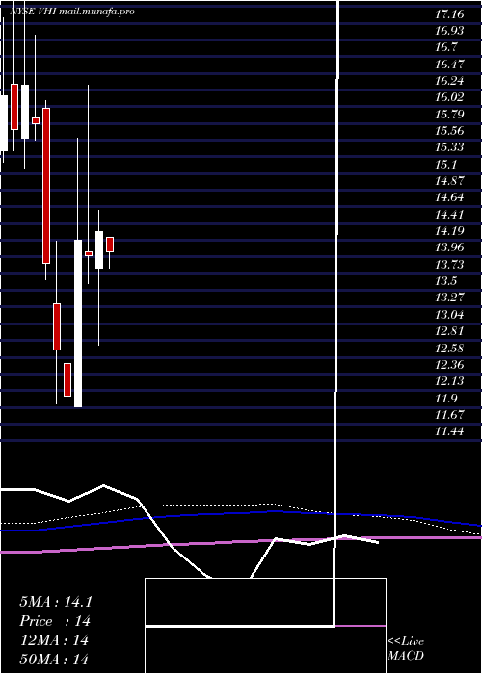
Task: Click the 12.81 price axis label
Action: pos(449,331)
